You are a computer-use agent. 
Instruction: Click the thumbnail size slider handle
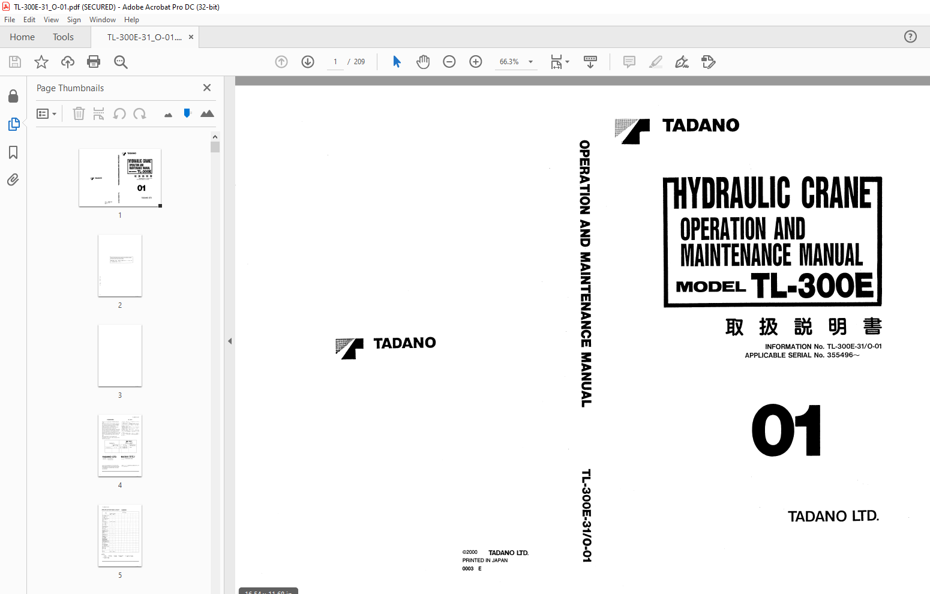187,113
